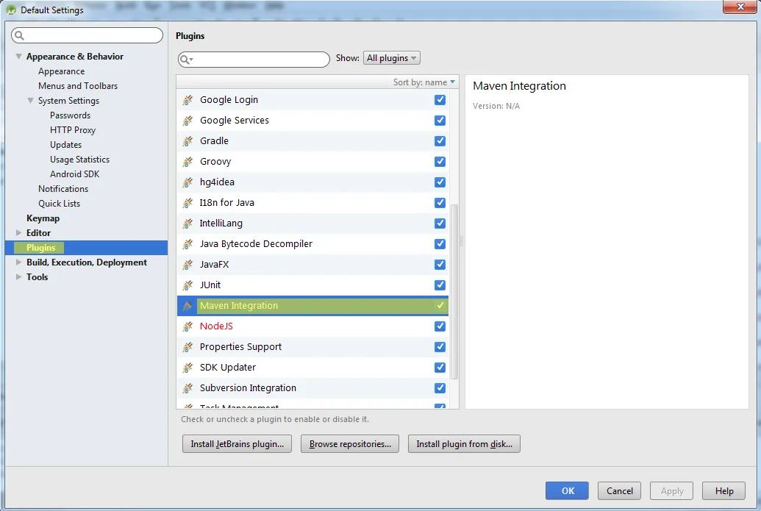Click the Google Services plugin icon
This screenshot has height=511, width=761.
pyautogui.click(x=187, y=121)
